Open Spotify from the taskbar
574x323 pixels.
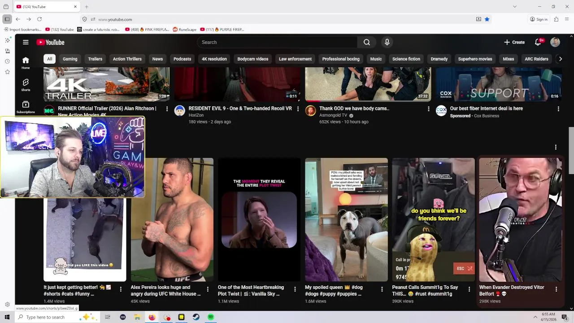tap(211, 317)
